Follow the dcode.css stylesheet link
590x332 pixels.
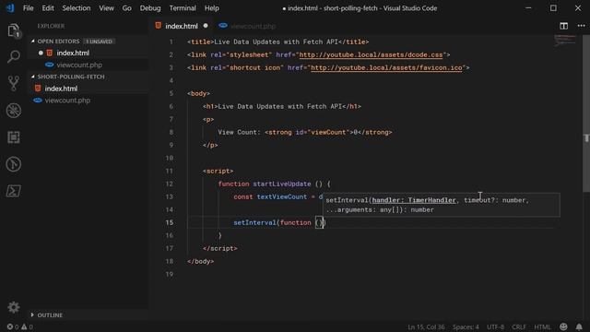[x=371, y=55]
